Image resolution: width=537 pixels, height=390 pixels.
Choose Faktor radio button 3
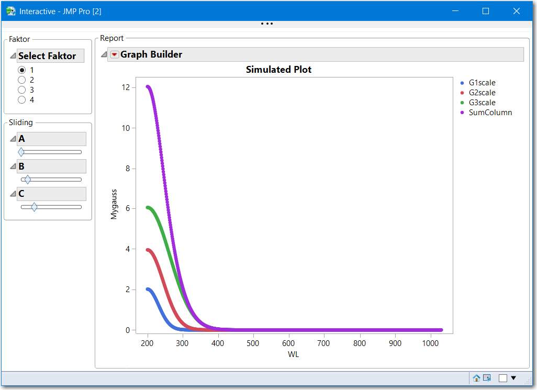click(22, 90)
